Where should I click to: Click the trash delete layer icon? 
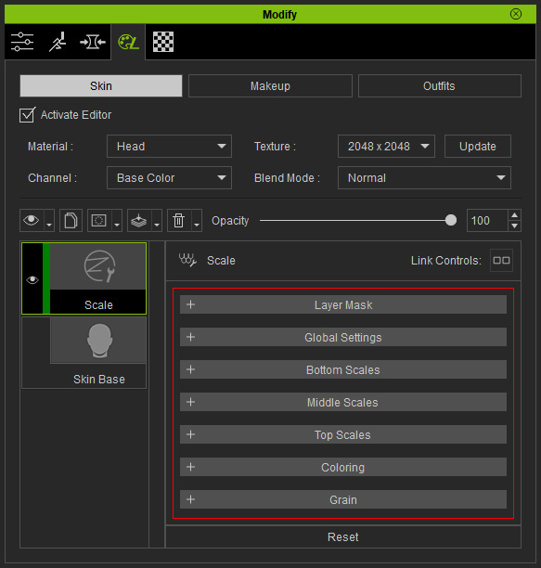[x=178, y=220]
